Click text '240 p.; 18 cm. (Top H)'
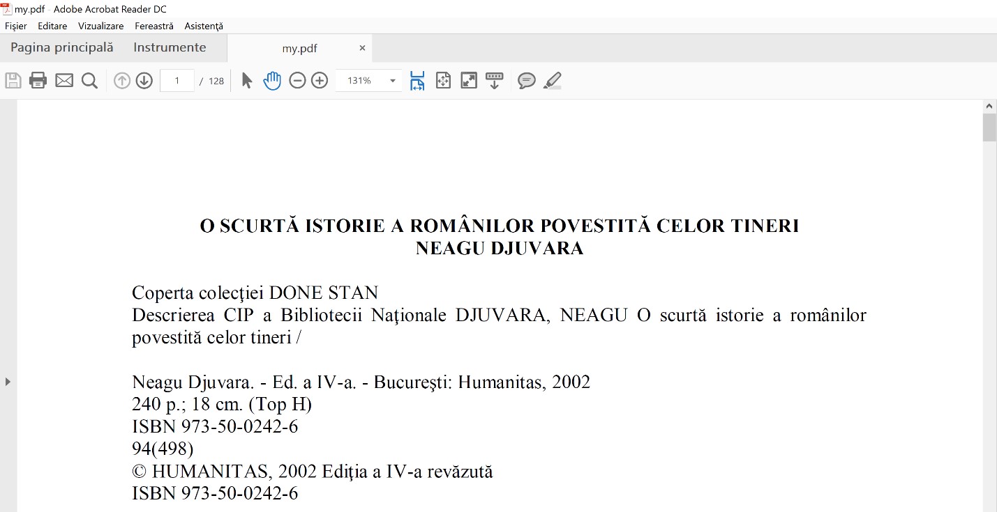This screenshot has height=512, width=997. point(222,404)
